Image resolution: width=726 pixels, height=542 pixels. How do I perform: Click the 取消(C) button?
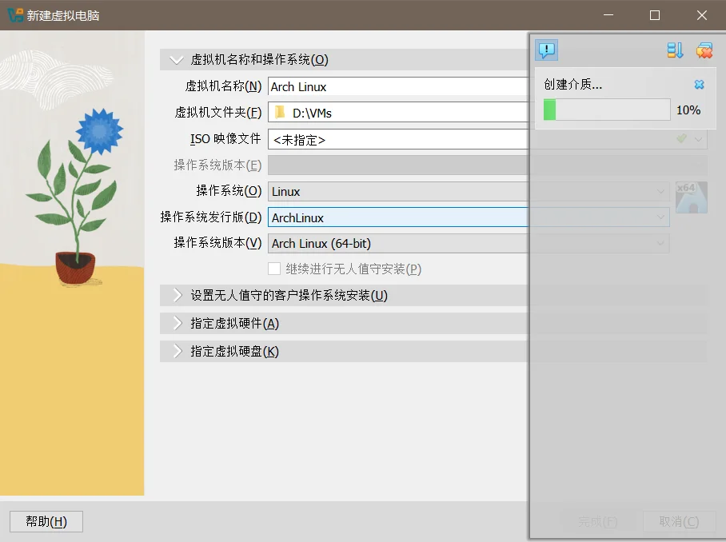click(679, 522)
